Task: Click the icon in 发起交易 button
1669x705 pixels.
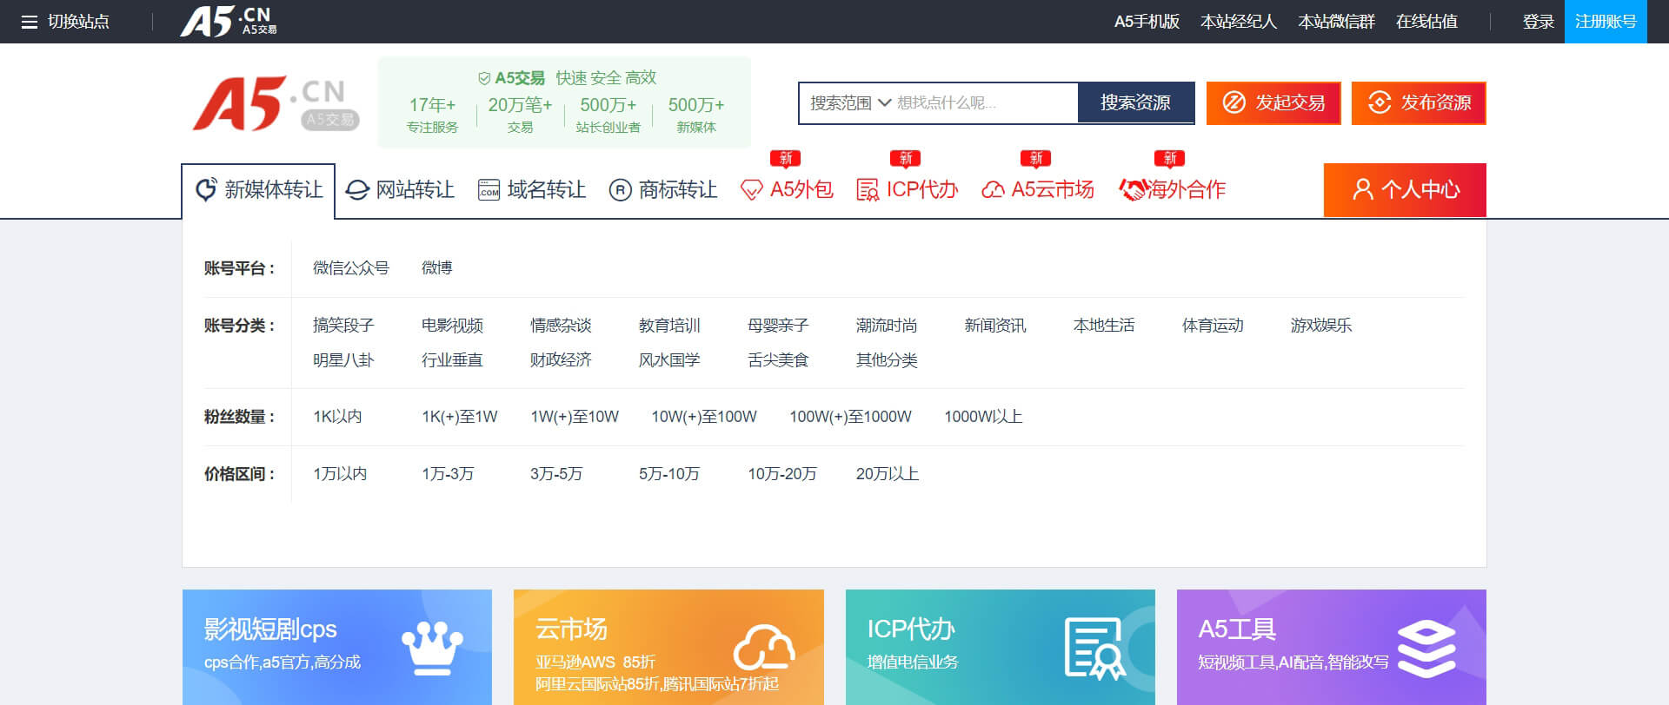Action: [1233, 102]
